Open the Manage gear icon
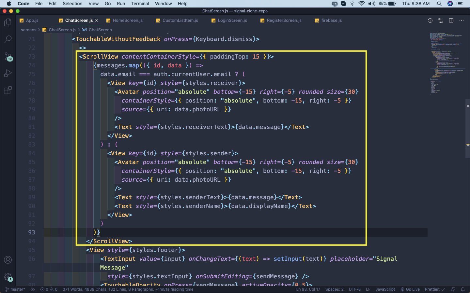 pyautogui.click(x=8, y=277)
